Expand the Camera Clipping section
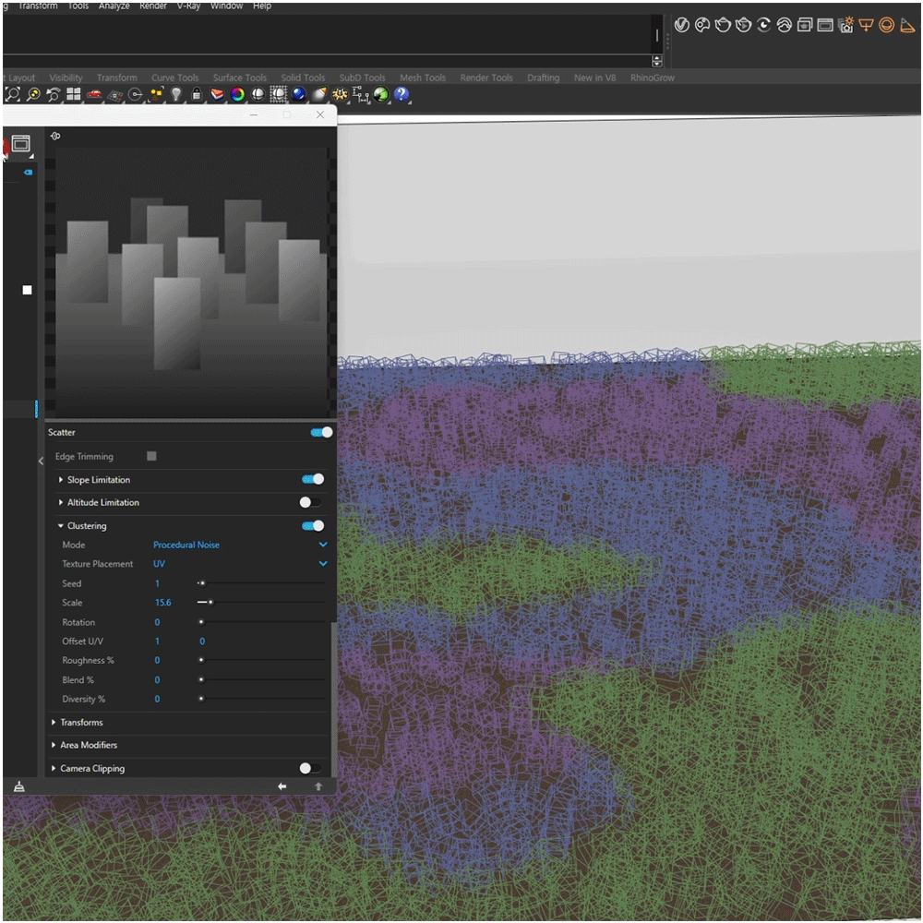The image size is (923, 923). (x=54, y=768)
